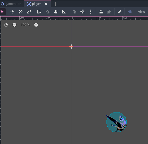Select the player bird sprite in viewport
This screenshot has width=148, height=144.
(x=117, y=122)
